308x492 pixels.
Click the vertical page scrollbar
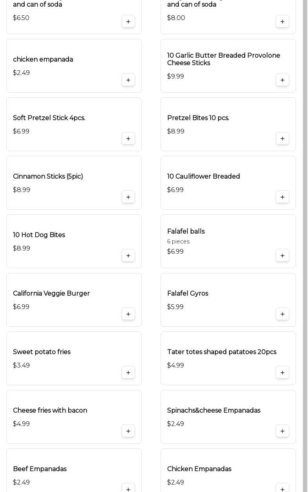coord(305,236)
